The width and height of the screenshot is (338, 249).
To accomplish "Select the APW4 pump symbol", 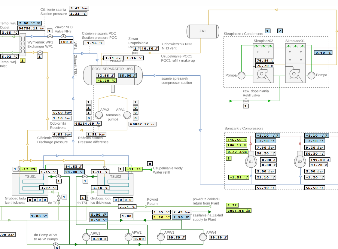I will [x=203, y=237].
